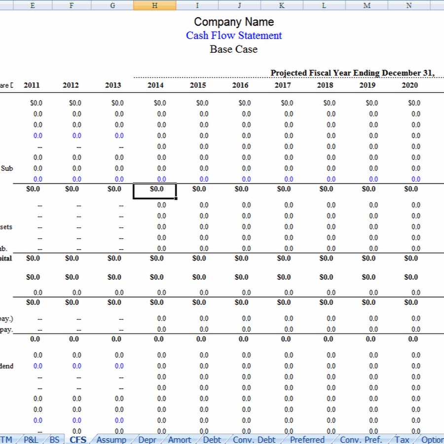Click the Cash Flow Statement heading
444x444 pixels.
click(234, 36)
